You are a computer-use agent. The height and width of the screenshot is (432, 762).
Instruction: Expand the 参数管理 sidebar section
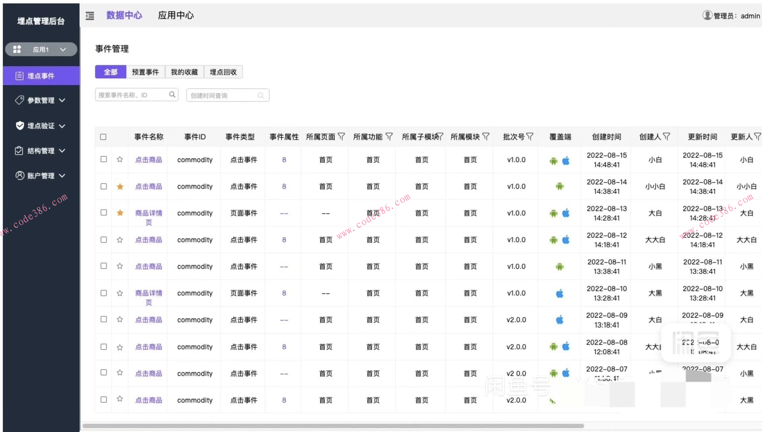41,100
